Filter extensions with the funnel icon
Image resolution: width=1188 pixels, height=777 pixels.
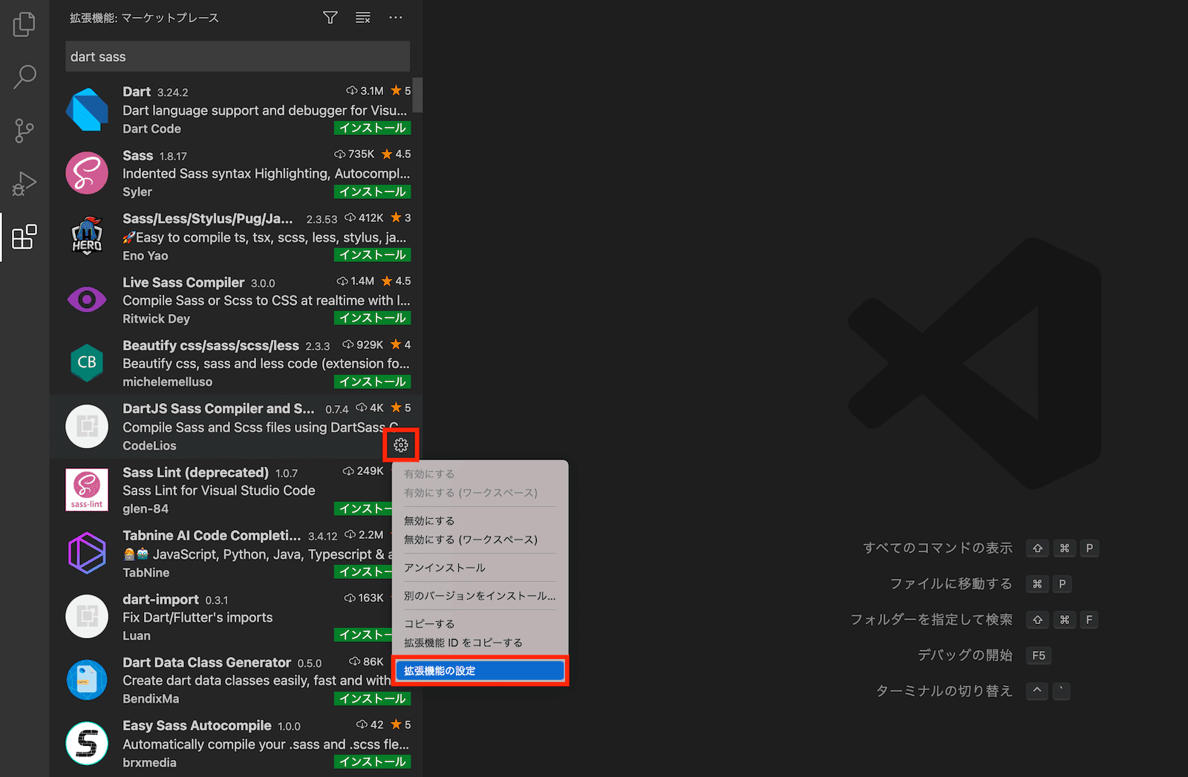pos(330,17)
